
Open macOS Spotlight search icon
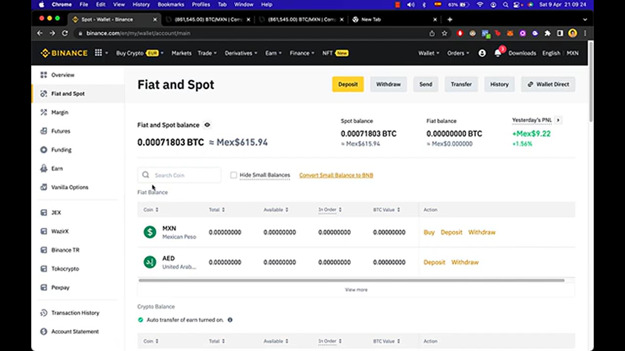(506, 5)
